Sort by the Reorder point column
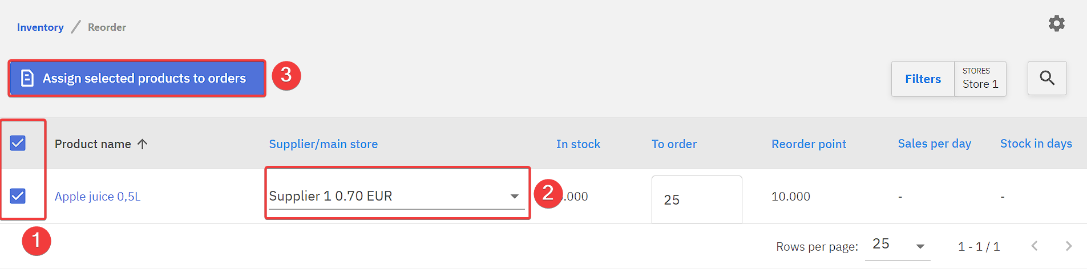 809,144
